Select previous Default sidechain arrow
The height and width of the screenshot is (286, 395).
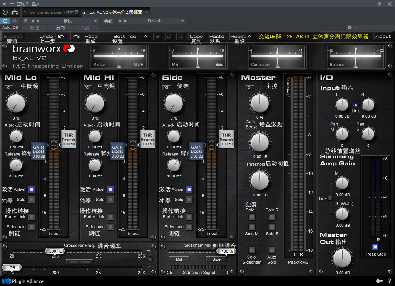(120, 21)
